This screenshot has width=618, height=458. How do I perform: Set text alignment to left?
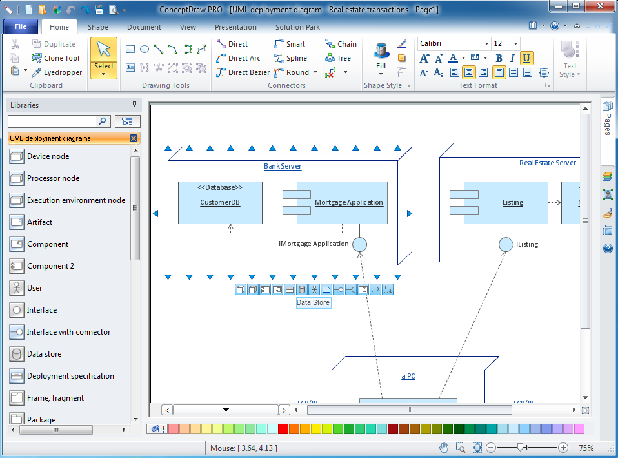[x=454, y=72]
